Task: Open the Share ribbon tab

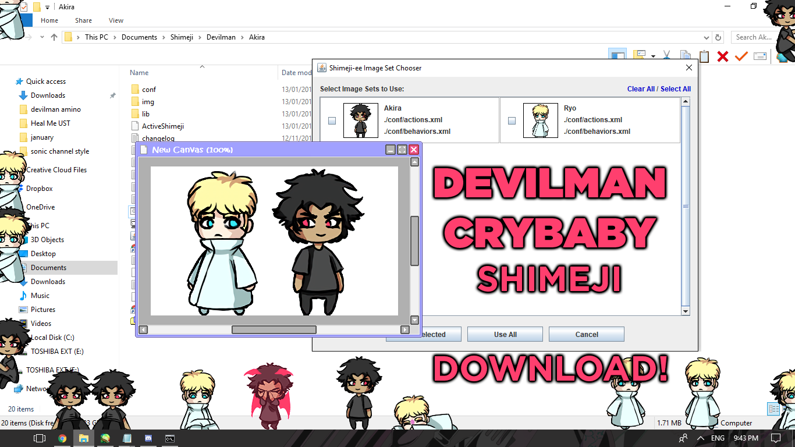Action: [x=83, y=20]
